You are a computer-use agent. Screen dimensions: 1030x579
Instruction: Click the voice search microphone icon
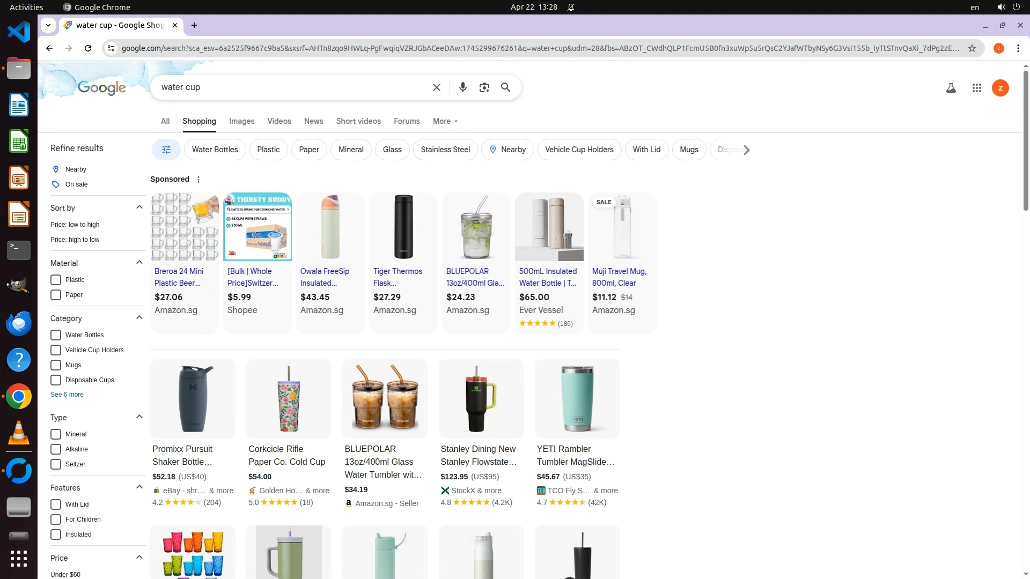pyautogui.click(x=462, y=87)
